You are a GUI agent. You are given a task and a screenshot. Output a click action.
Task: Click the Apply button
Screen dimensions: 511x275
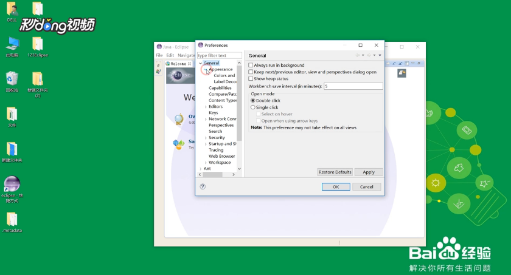click(369, 172)
